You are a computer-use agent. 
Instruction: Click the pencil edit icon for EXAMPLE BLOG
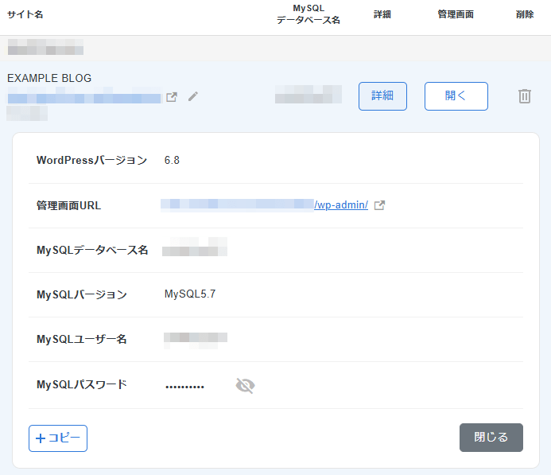[193, 97]
